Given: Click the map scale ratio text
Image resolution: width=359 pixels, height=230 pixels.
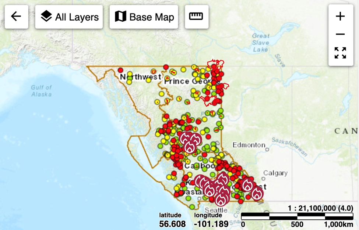Looking at the screenshot, I should (x=320, y=208).
